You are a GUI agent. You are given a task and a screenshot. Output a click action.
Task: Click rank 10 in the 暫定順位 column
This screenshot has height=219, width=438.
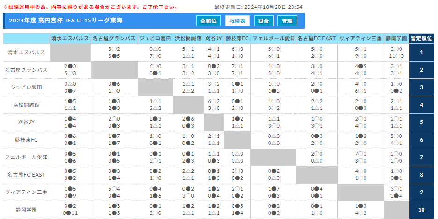(421, 210)
